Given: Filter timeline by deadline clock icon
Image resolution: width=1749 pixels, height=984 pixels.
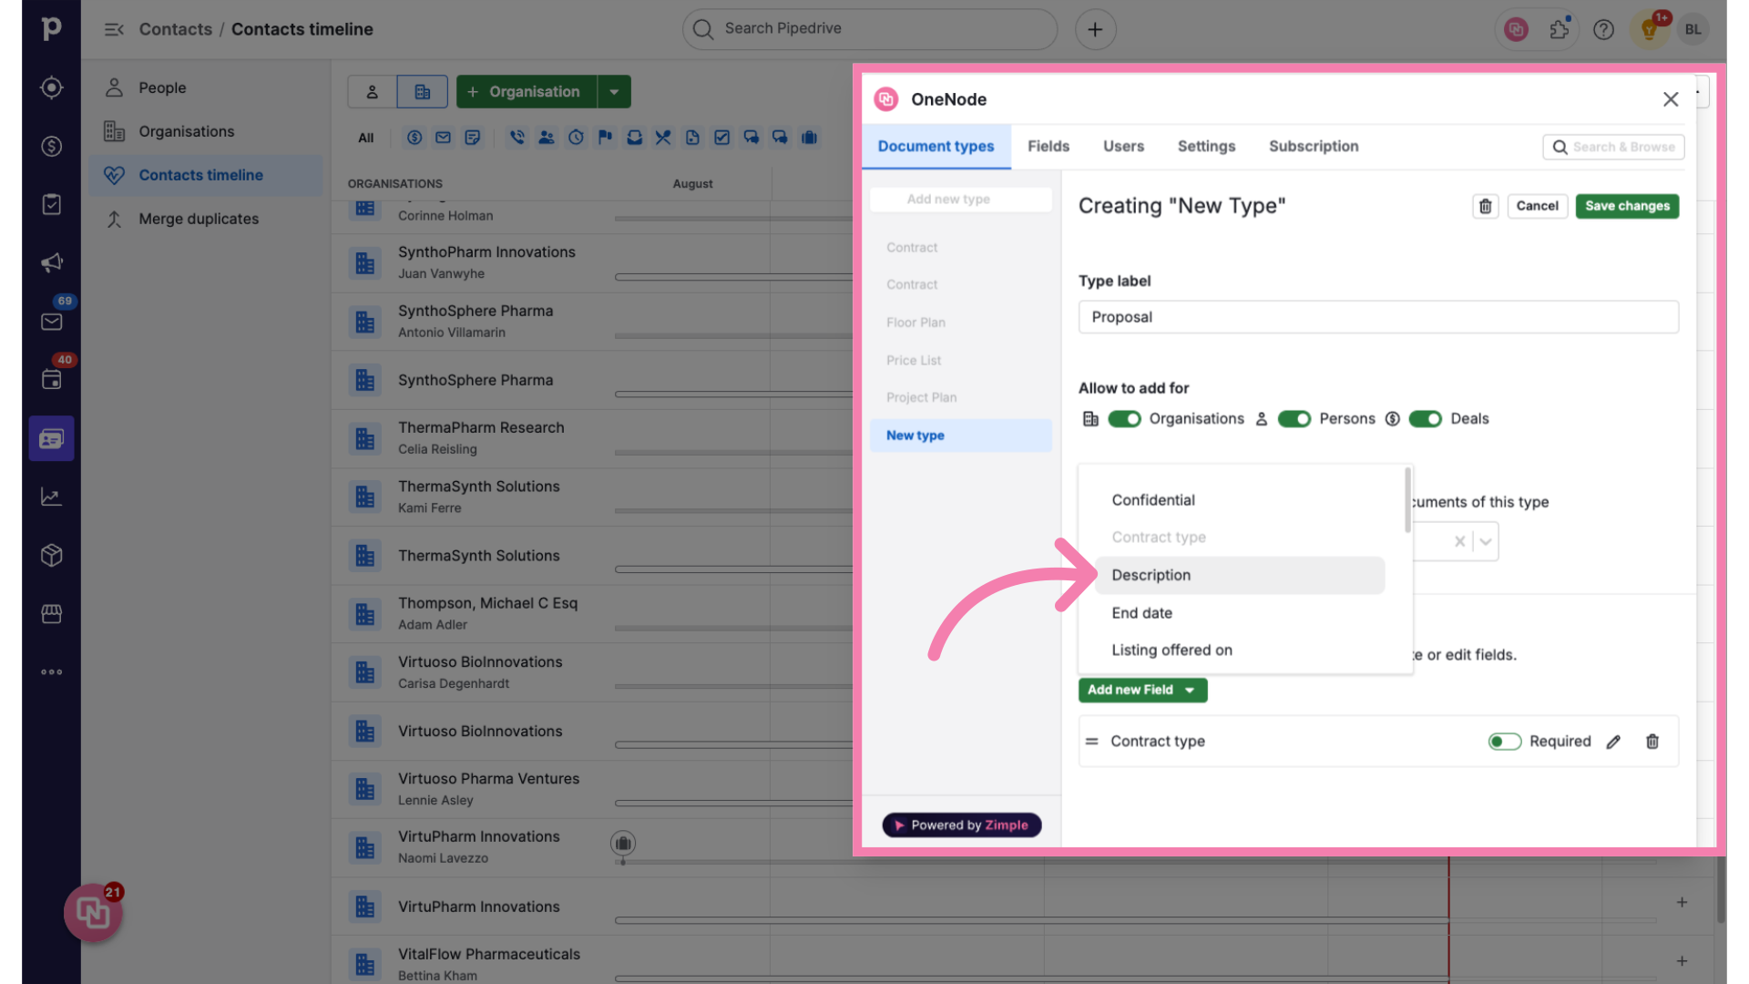Looking at the screenshot, I should tap(576, 138).
